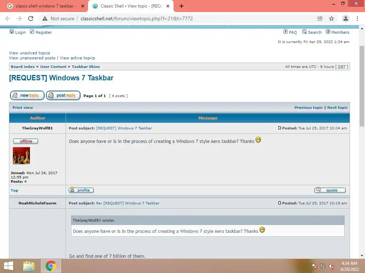Click Top link under first post

pos(14,191)
